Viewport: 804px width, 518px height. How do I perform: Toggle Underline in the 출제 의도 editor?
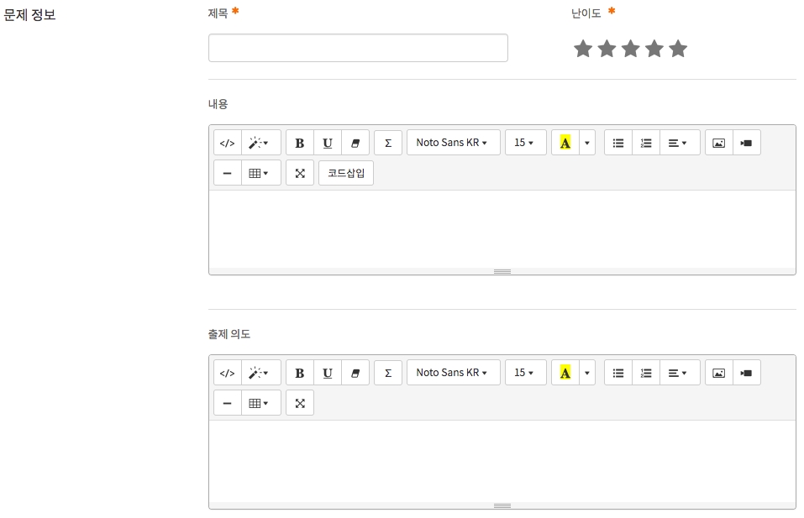pos(327,373)
